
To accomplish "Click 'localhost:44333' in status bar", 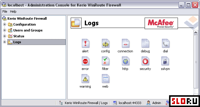I will pos(130,103).
